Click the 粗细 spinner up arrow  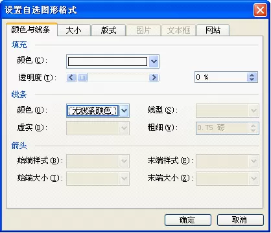coord(253,126)
